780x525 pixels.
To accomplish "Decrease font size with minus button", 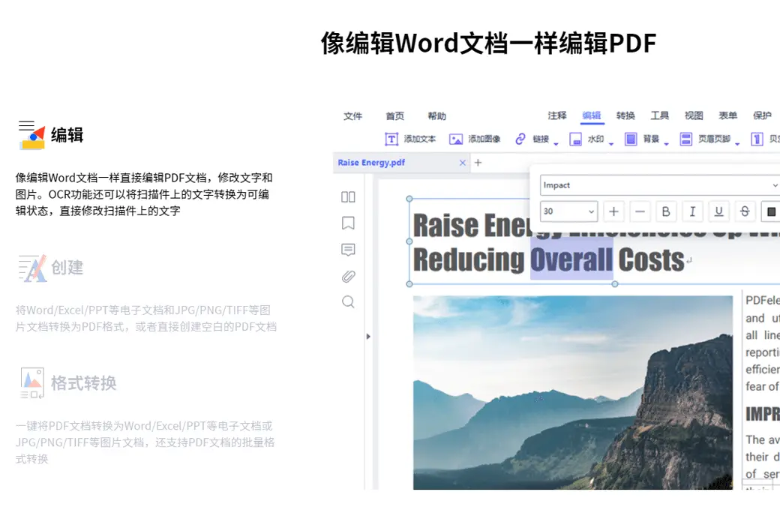I will 640,211.
